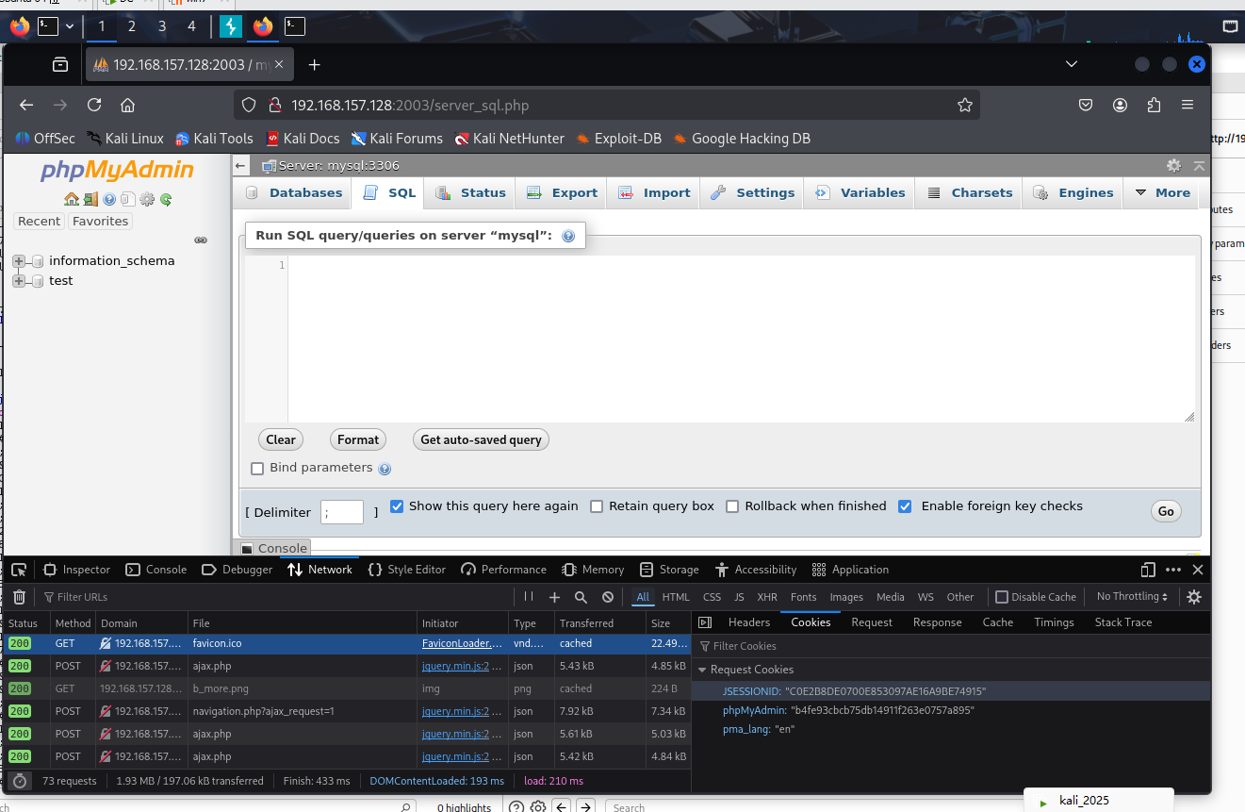Open phpMyAdmin Home icon in sidebar
Viewport: 1245px width, 812px height.
coord(72,199)
